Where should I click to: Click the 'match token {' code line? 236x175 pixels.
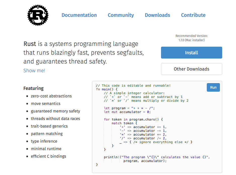(x=125, y=123)
